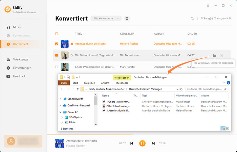
Task: Switch Explorer to large icons view
Action: 228,129
